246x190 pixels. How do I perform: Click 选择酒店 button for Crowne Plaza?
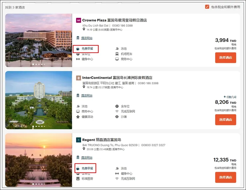225,58
